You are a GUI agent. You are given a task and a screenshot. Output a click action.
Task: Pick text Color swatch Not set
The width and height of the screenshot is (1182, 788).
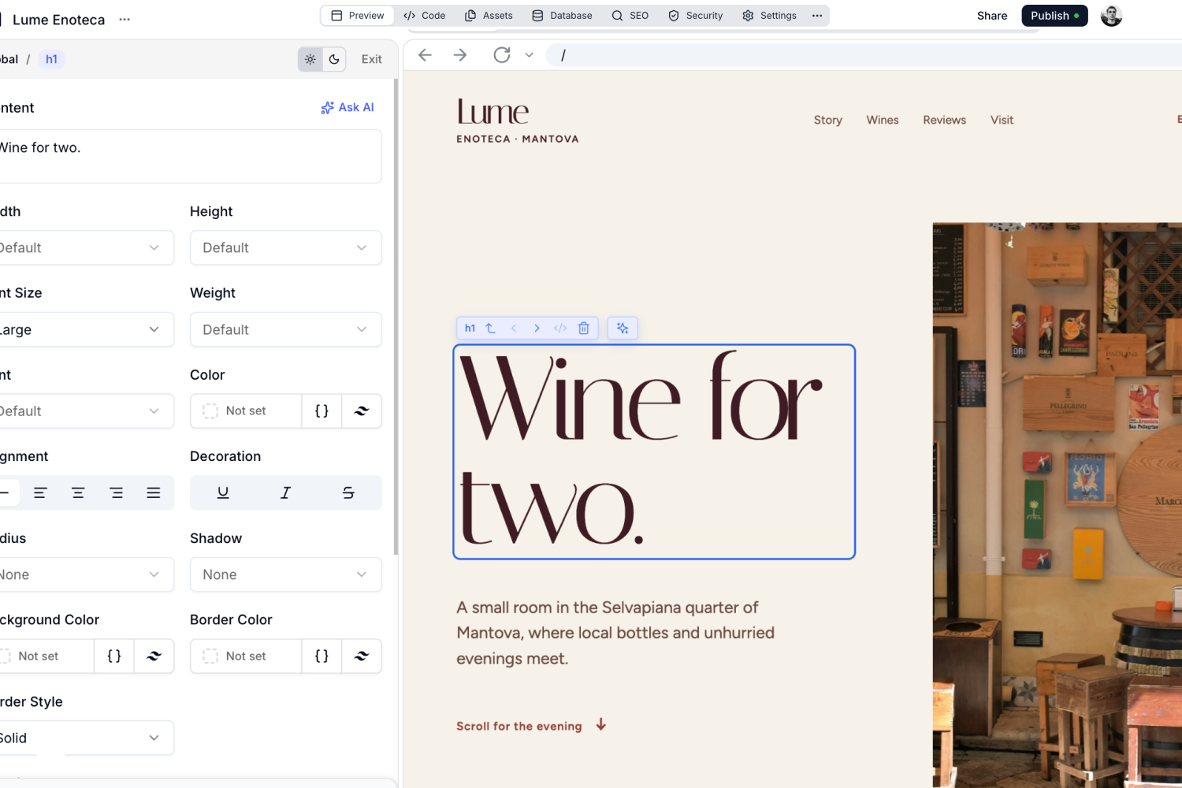tap(246, 411)
